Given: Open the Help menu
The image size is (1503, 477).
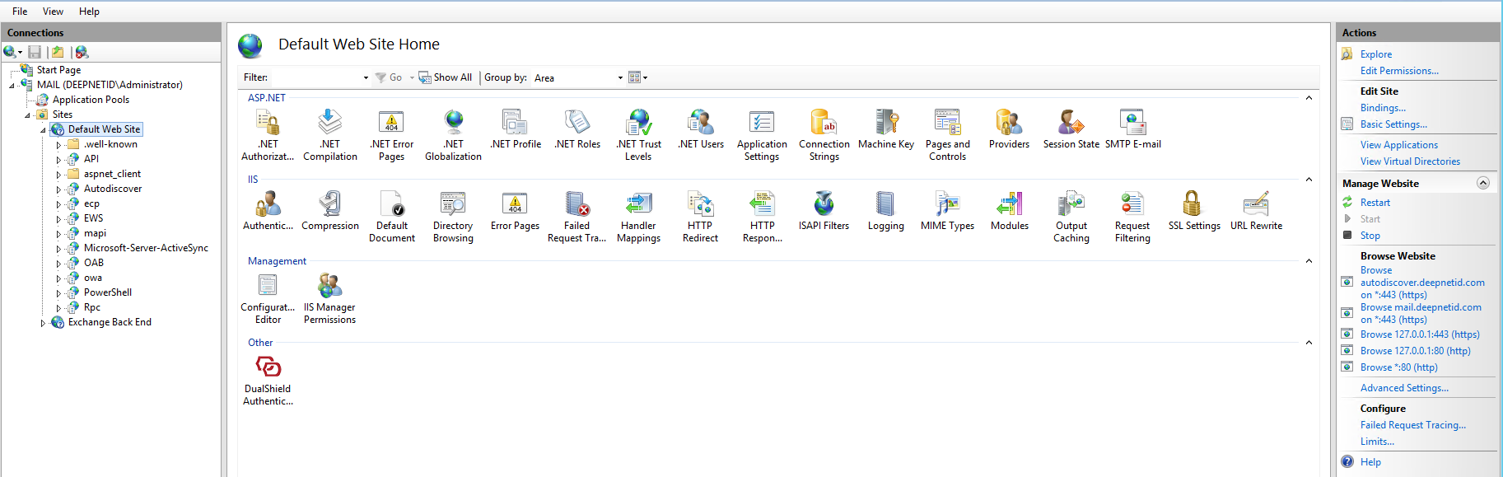Looking at the screenshot, I should pos(89,12).
